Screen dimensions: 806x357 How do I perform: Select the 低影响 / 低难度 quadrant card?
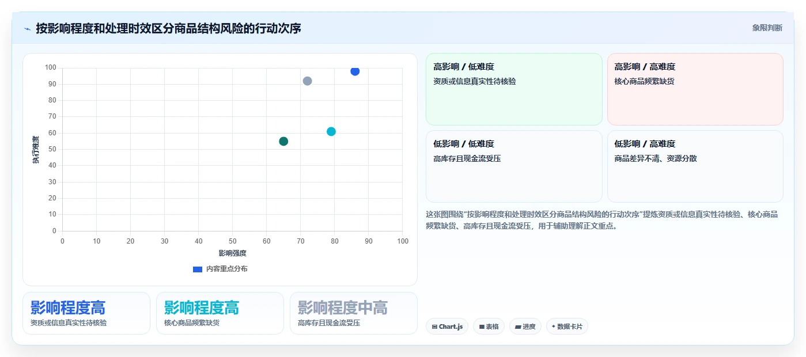(x=514, y=166)
